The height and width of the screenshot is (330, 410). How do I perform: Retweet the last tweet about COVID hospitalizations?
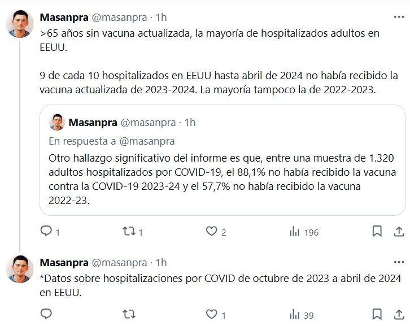pyautogui.click(x=129, y=315)
